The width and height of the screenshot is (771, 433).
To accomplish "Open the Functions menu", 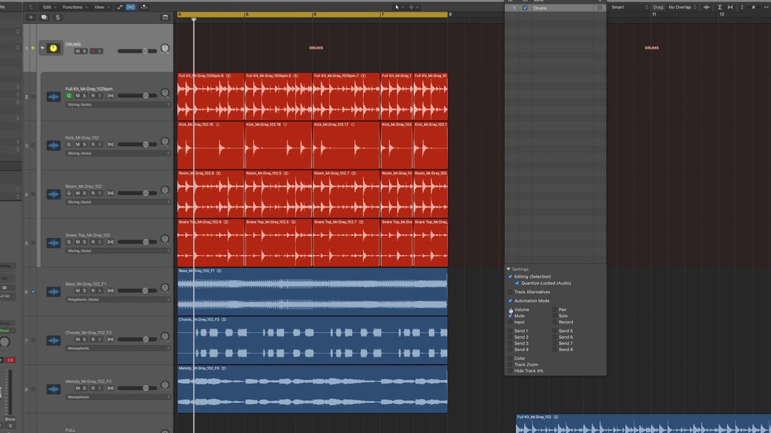I will tap(74, 7).
